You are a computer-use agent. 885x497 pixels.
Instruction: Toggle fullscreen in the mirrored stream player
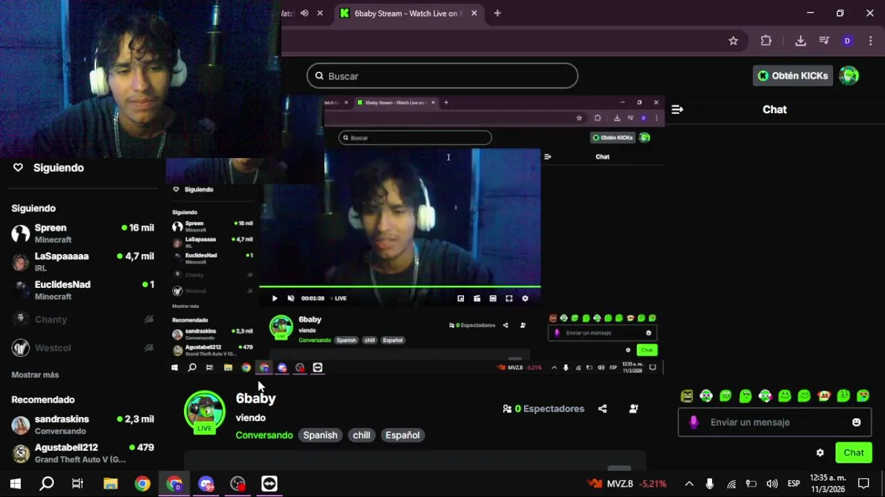coord(509,298)
